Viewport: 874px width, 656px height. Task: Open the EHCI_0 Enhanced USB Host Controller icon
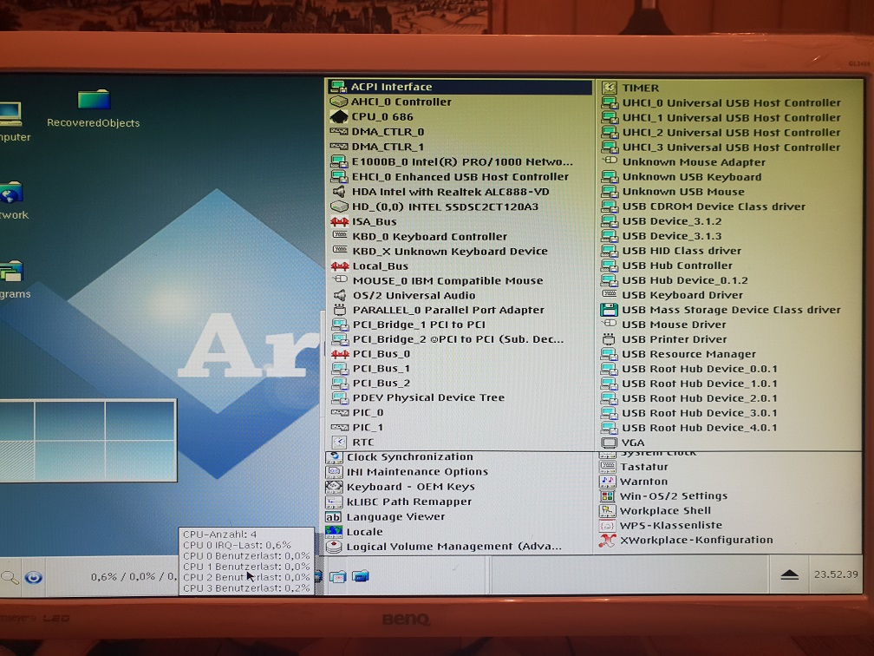point(339,176)
